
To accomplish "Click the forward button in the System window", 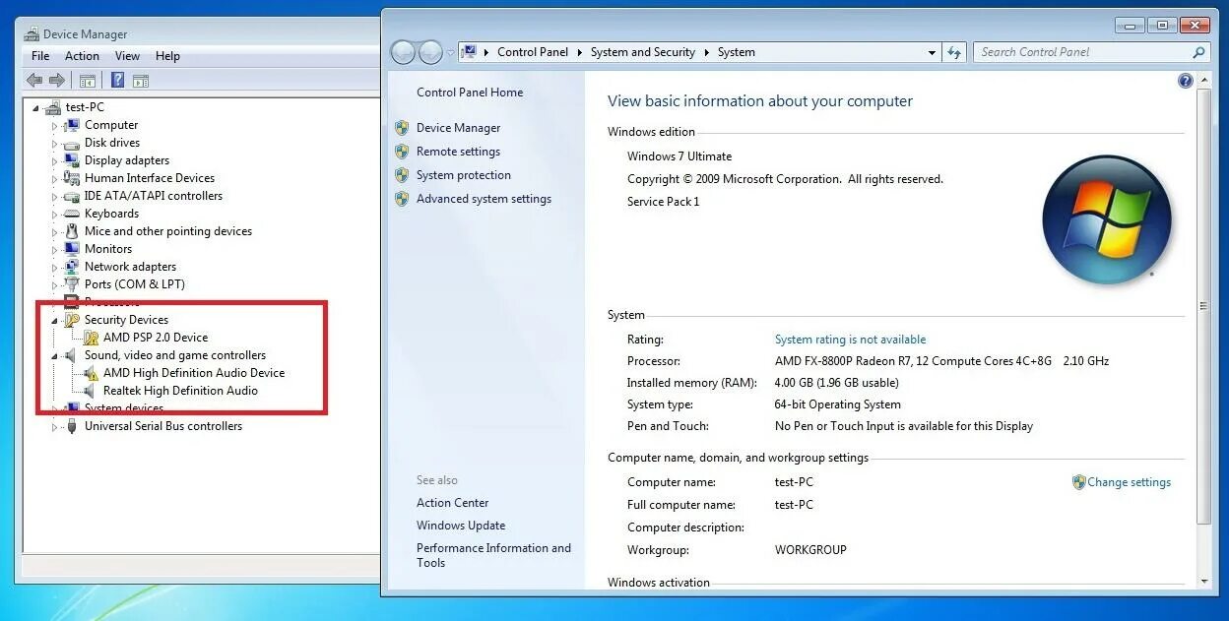I will [x=430, y=52].
